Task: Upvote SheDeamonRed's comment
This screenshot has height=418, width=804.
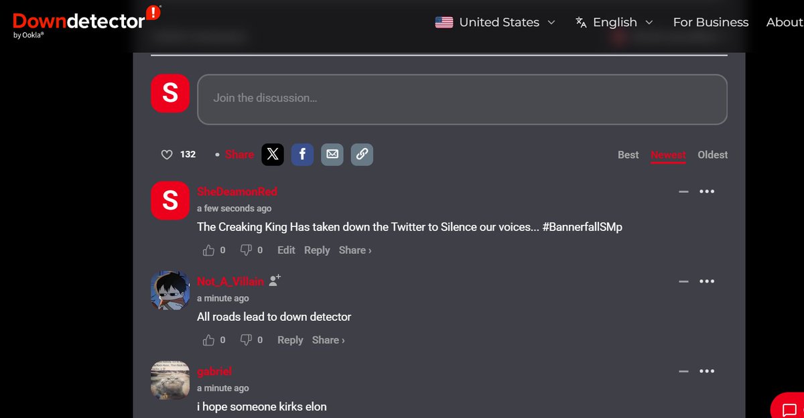Action: coord(208,250)
